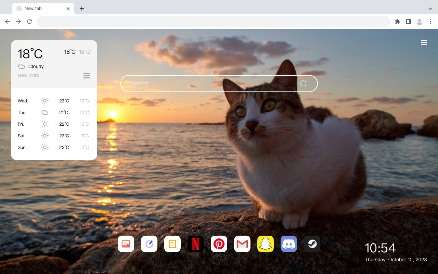The height and width of the screenshot is (274, 438).
Task: Click the 12°C low for Thursday
Action: click(x=84, y=112)
